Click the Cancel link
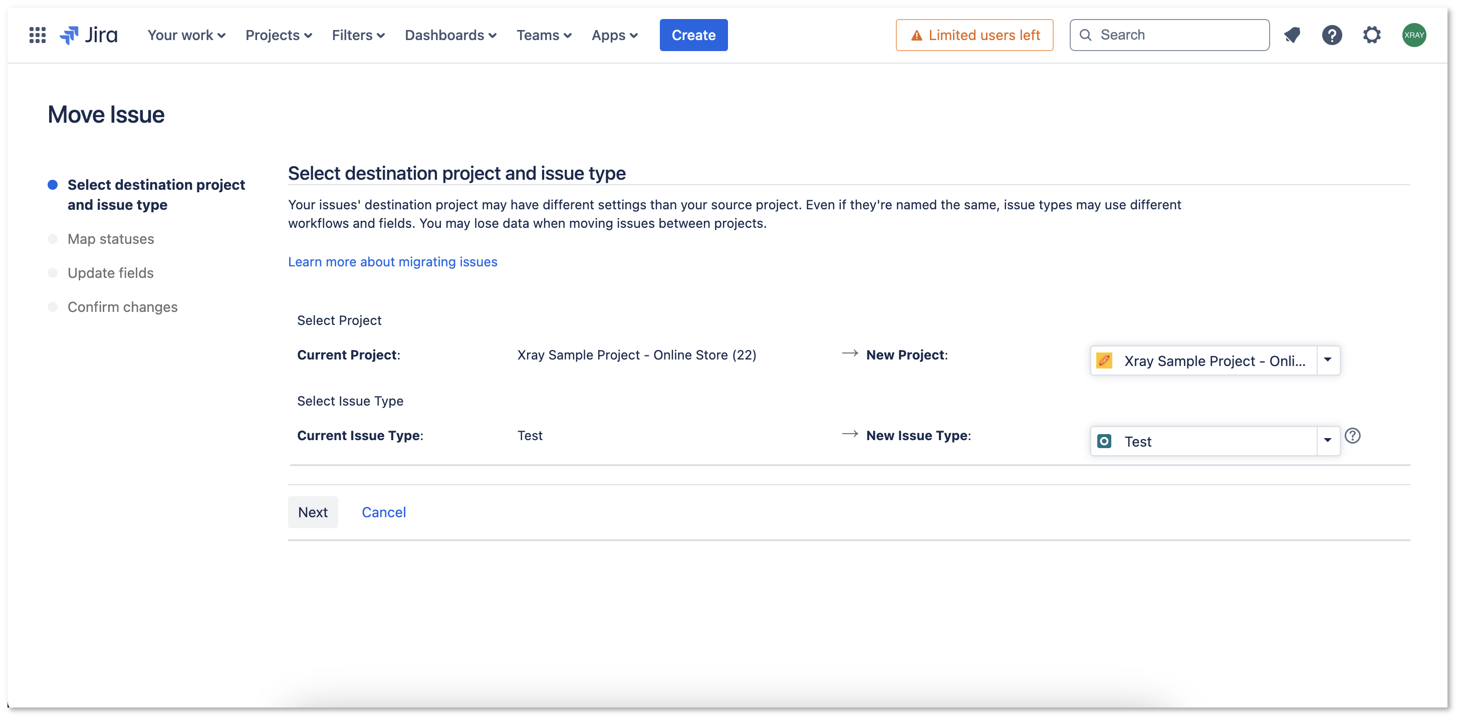 tap(384, 512)
